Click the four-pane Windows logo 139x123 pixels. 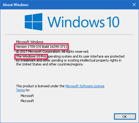coord(34,22)
